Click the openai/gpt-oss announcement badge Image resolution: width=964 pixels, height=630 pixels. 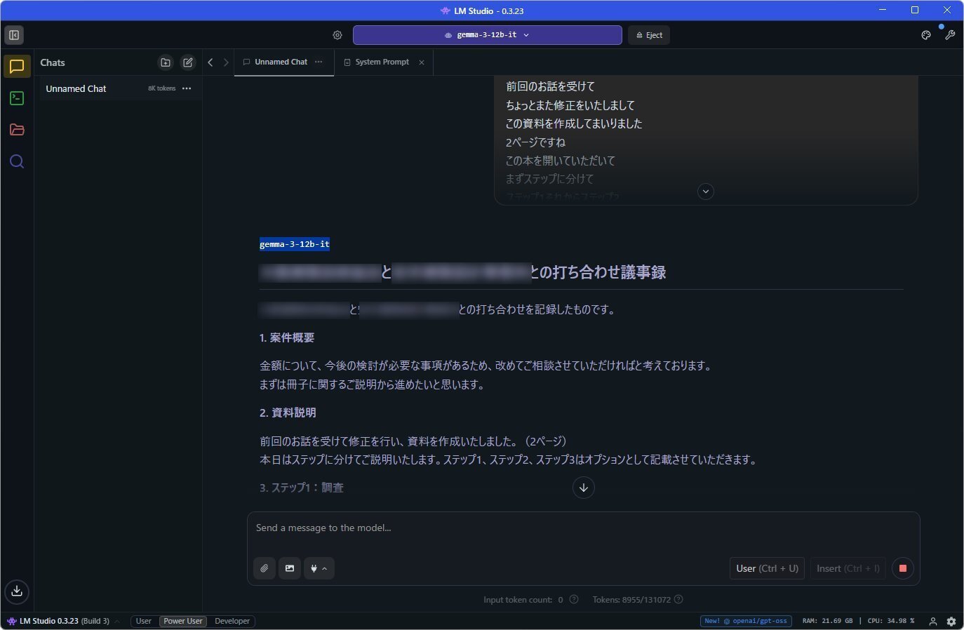tap(746, 621)
